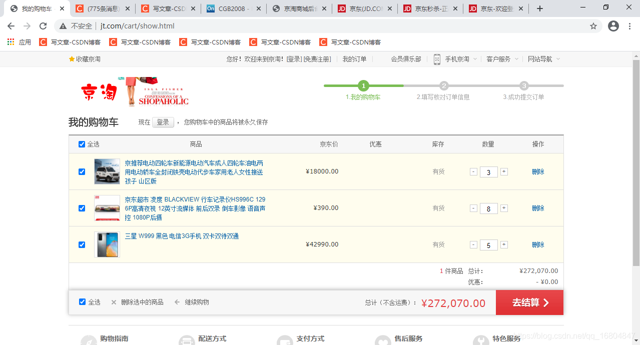
Task: Open the Samsung W999 phone thumbnail
Action: (107, 244)
